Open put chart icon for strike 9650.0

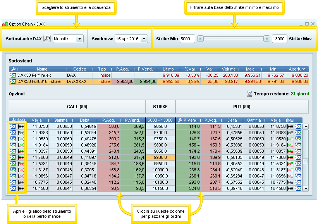pos(298,126)
